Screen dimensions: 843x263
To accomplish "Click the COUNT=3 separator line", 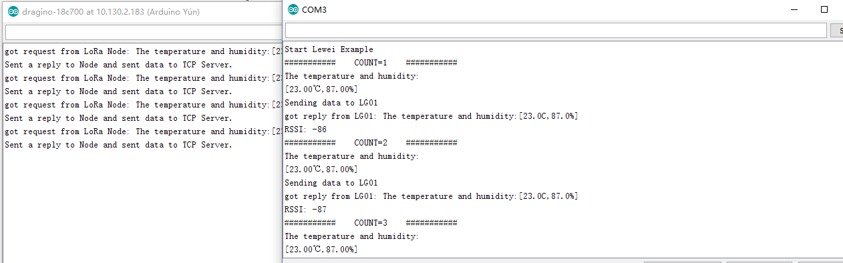I will pos(371,223).
